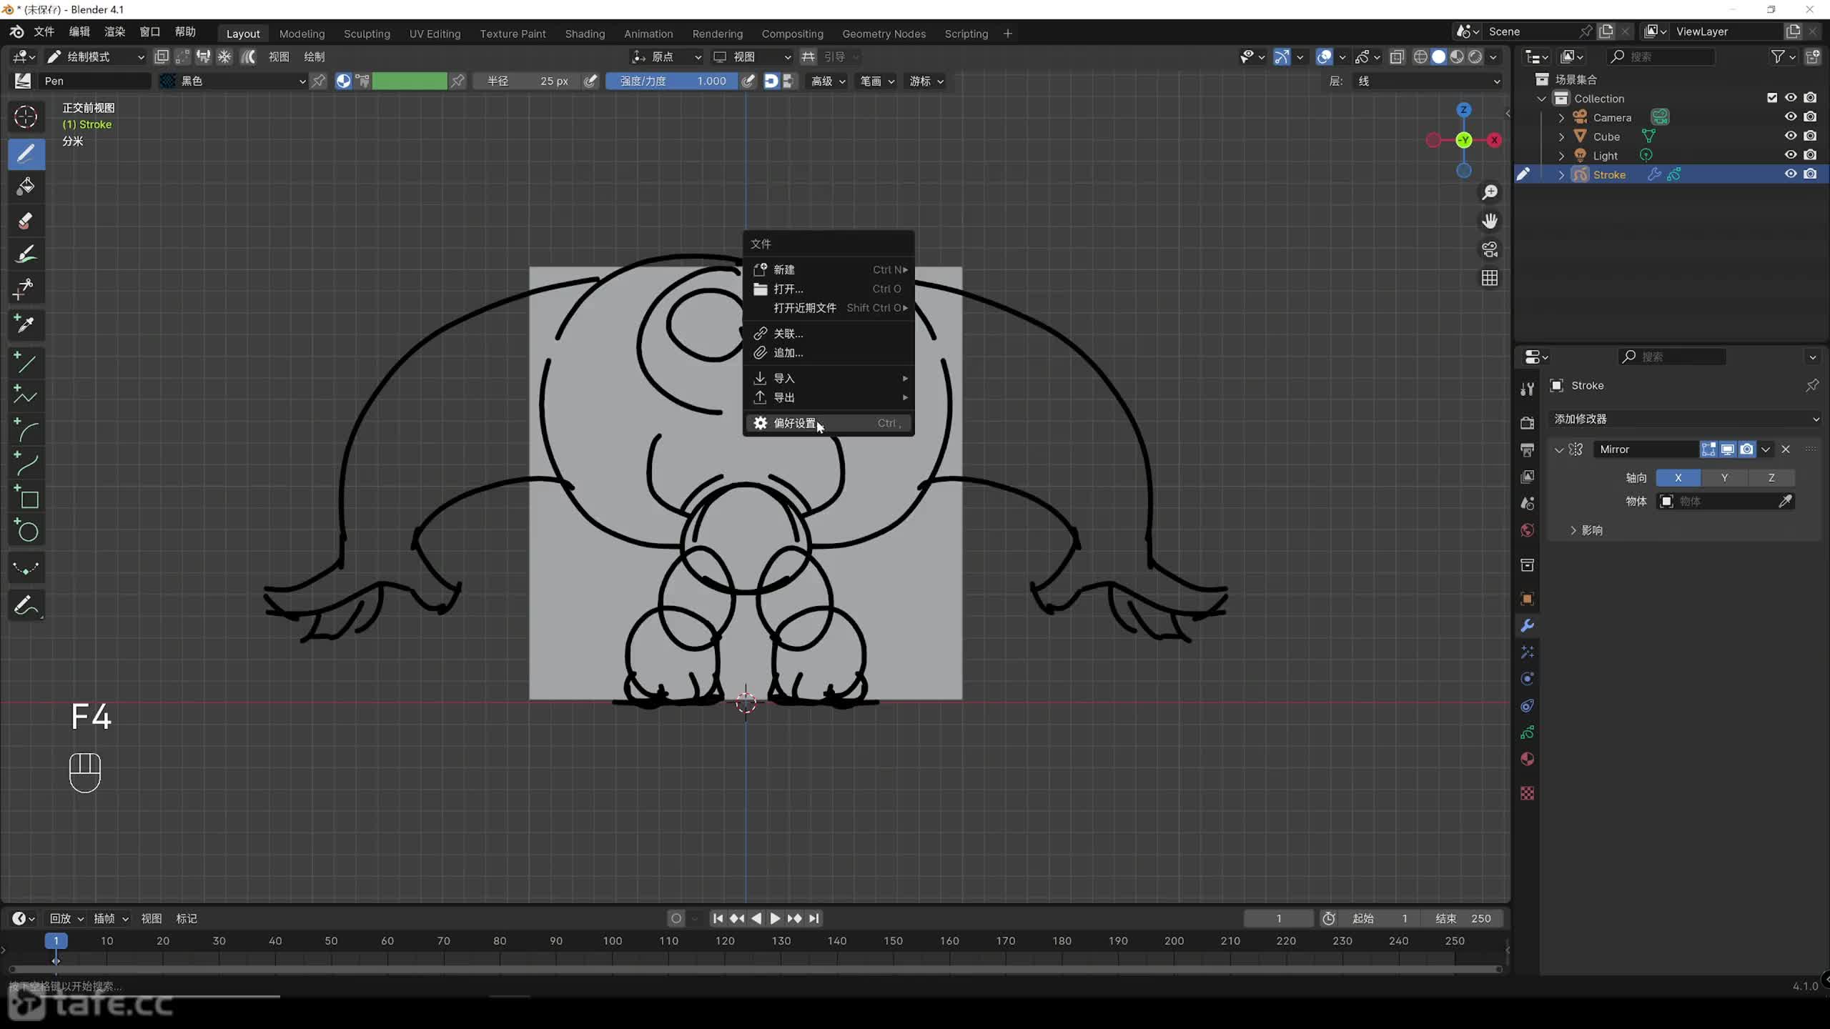Jump to the timeline end frame

pyautogui.click(x=814, y=918)
